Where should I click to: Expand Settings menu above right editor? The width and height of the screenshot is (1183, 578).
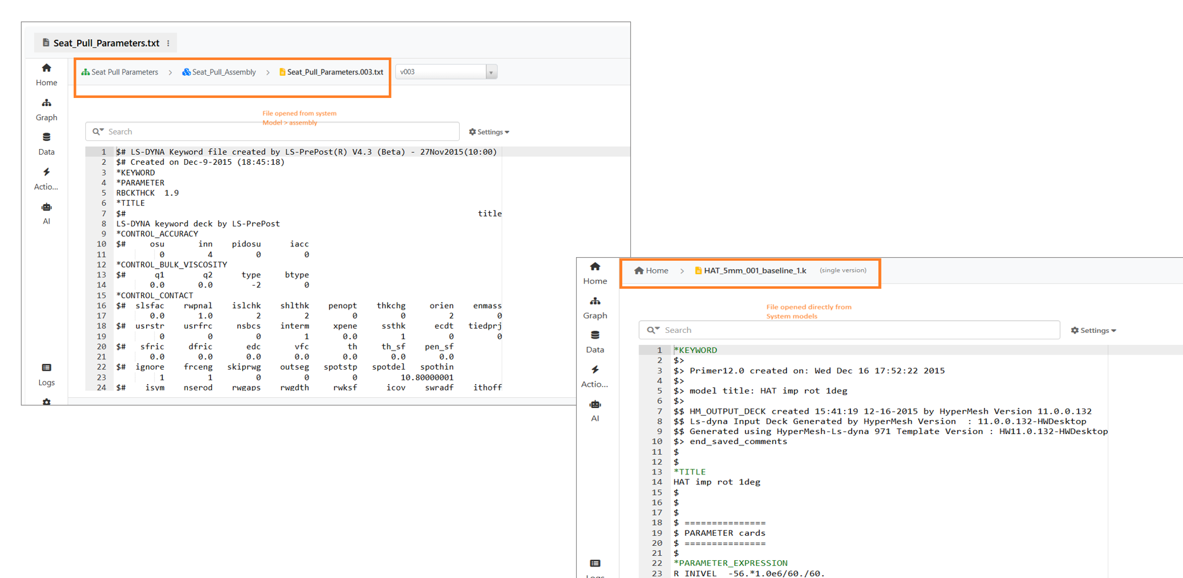(1093, 330)
